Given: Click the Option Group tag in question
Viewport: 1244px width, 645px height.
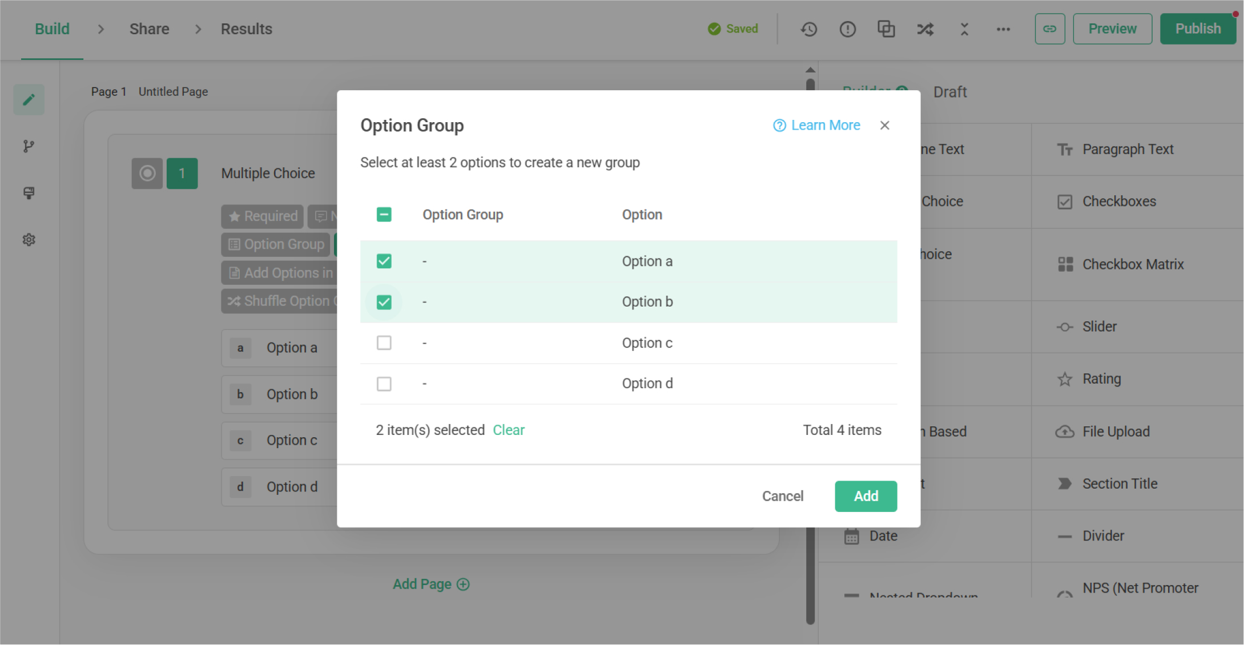Looking at the screenshot, I should (x=276, y=244).
